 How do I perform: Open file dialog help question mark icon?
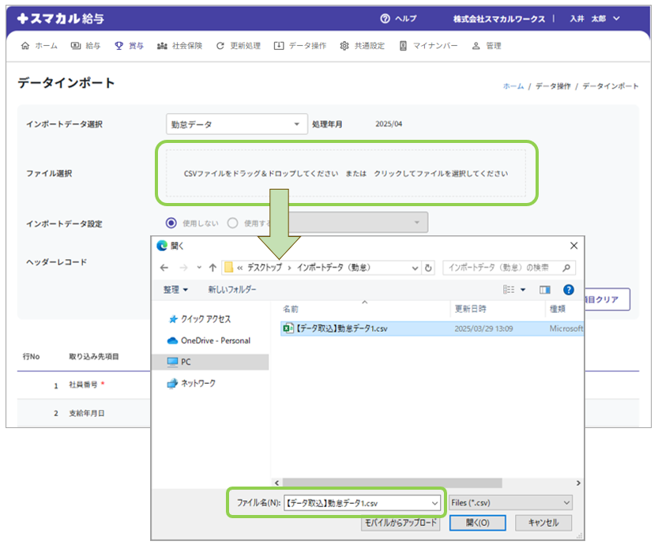tap(568, 290)
